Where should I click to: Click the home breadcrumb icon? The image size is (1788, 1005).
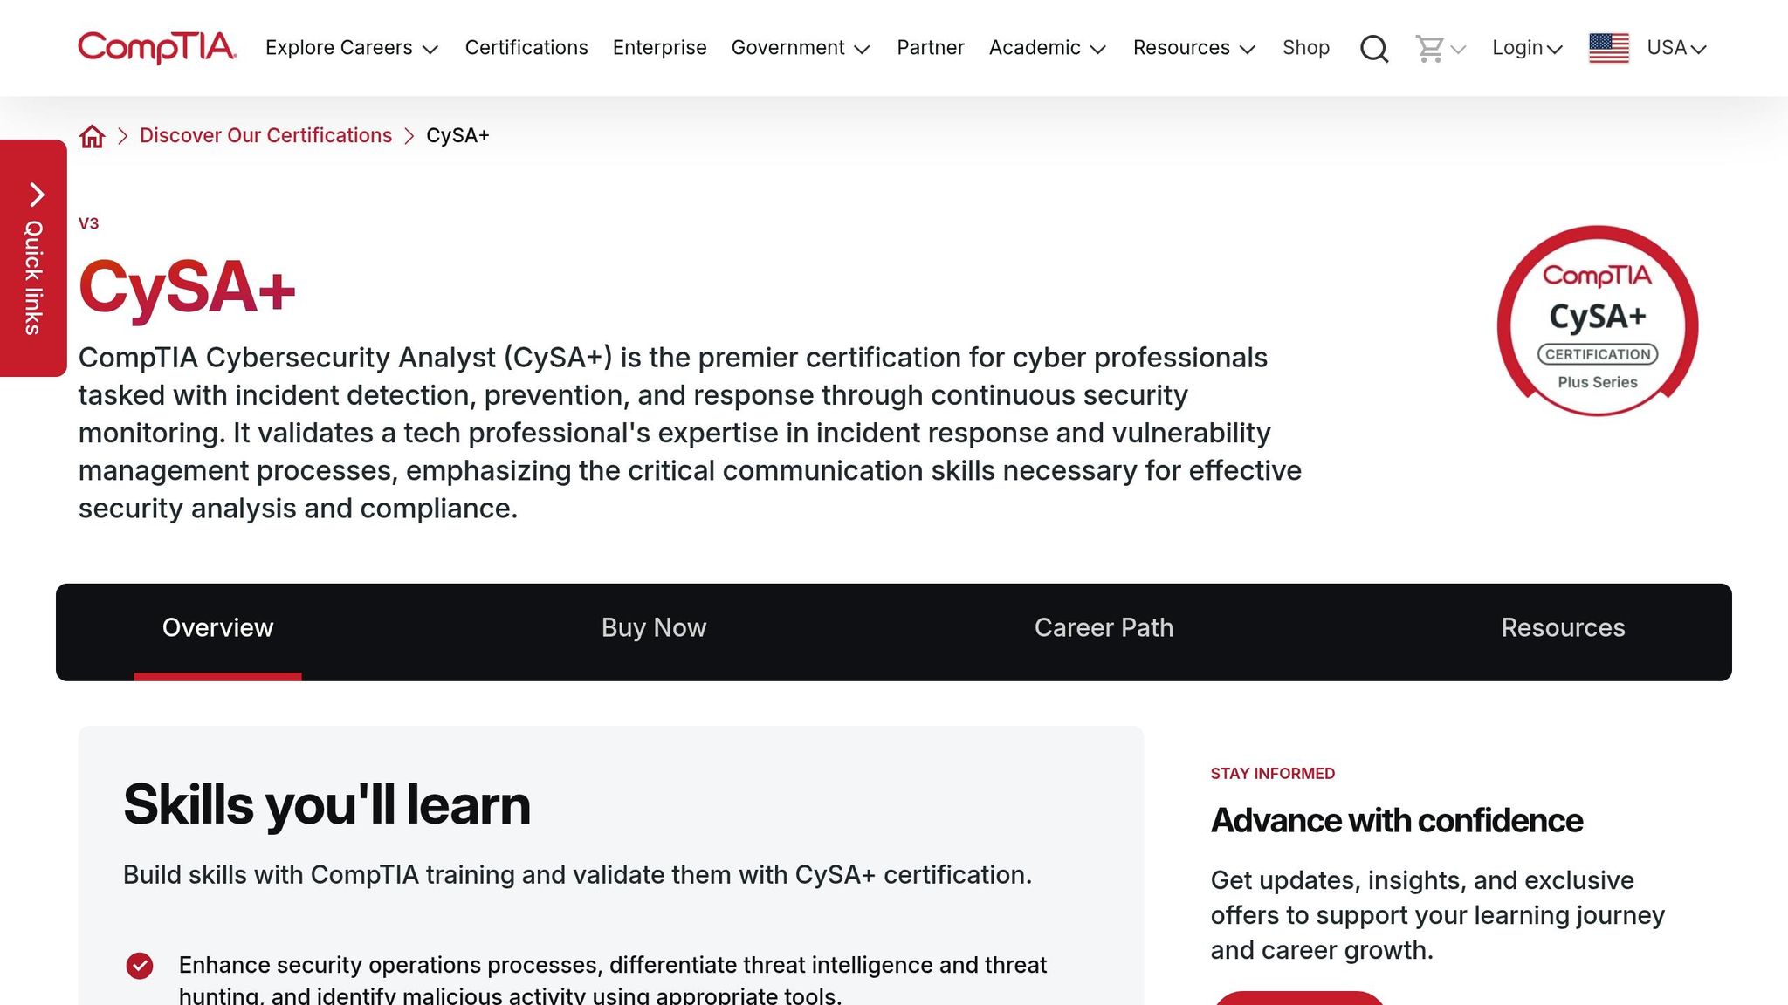tap(92, 135)
